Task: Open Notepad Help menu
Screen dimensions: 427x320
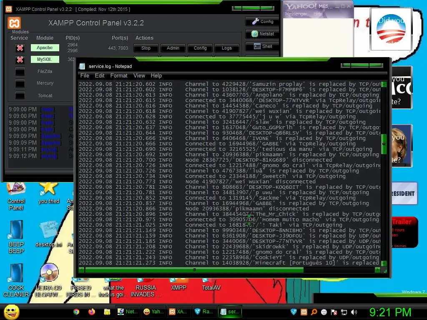Action: point(156,76)
